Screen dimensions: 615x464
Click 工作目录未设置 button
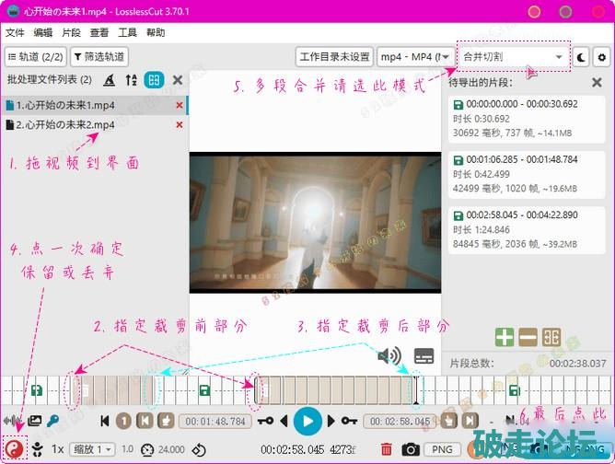point(334,57)
